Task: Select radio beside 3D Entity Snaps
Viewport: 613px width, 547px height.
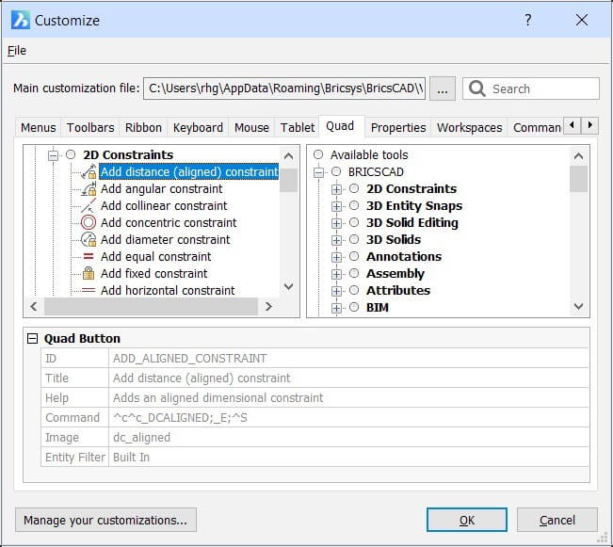Action: point(354,205)
